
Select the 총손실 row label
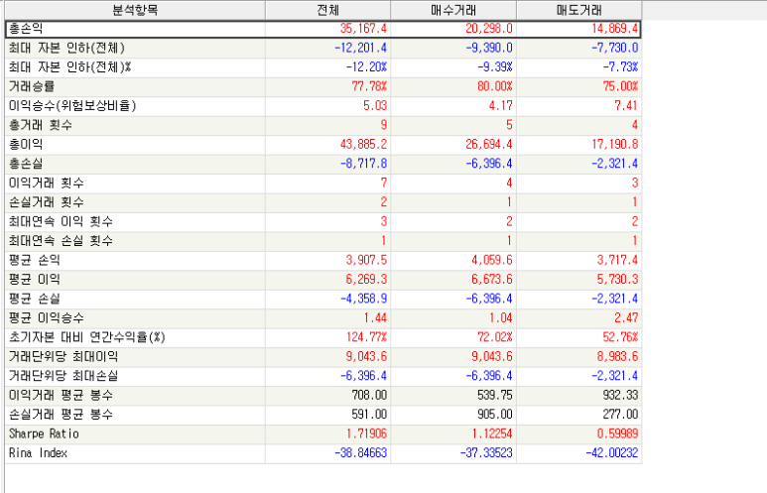click(x=26, y=164)
